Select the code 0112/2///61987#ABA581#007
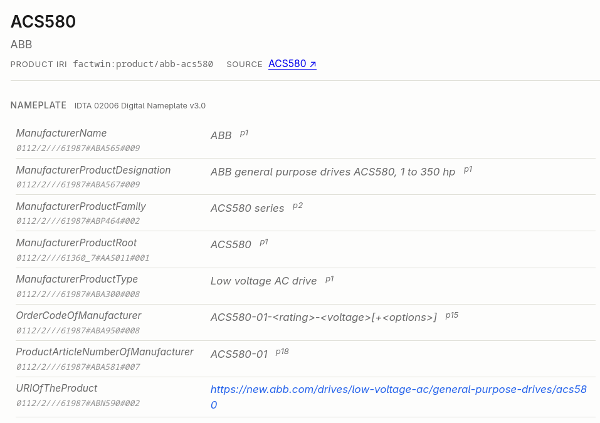 tap(78, 367)
